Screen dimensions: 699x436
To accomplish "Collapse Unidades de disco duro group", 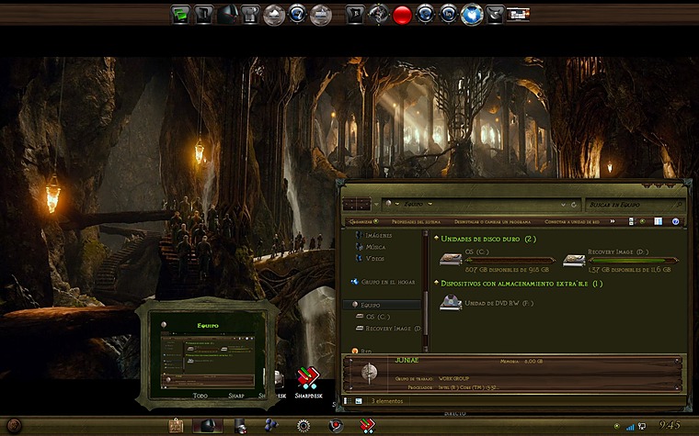I will pyautogui.click(x=437, y=239).
